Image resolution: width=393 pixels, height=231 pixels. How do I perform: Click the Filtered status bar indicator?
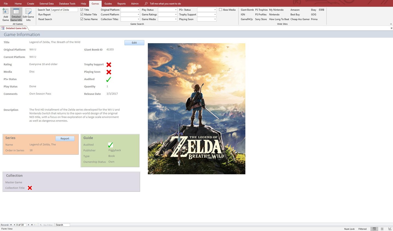[362, 229]
